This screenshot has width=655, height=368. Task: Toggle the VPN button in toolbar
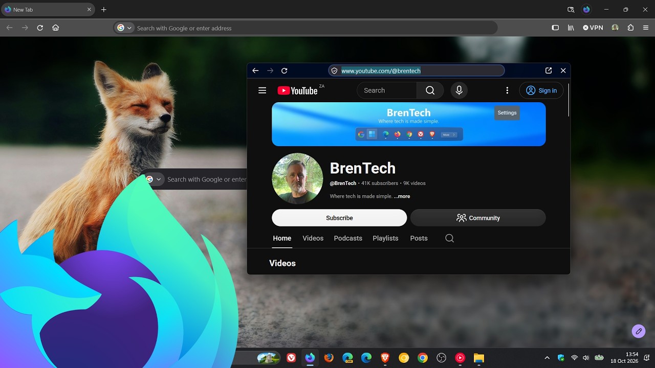click(593, 28)
